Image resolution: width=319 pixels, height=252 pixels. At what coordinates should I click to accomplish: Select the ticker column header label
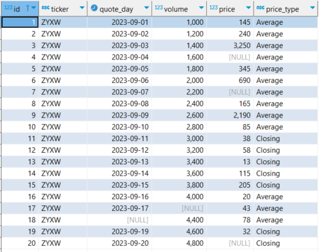point(60,9)
